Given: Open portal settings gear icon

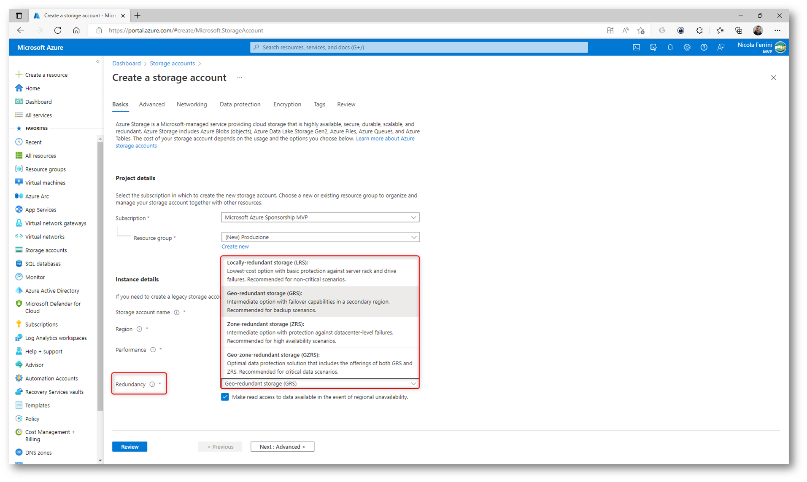Looking at the screenshot, I should (x=687, y=48).
